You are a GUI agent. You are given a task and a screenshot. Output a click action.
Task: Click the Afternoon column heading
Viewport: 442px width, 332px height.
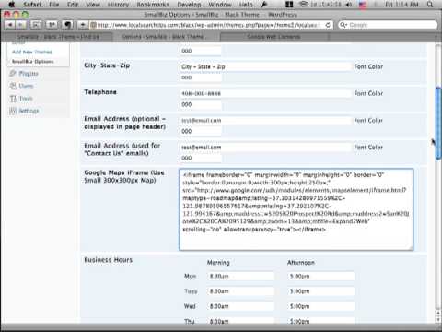click(301, 263)
